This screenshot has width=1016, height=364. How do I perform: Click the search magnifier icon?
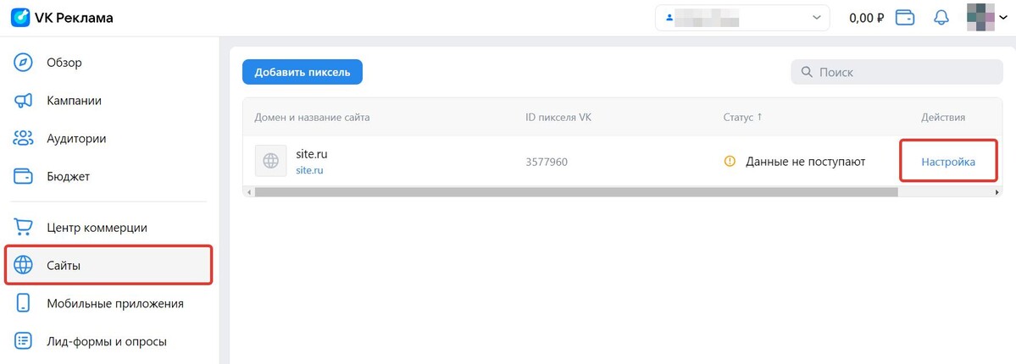coord(807,72)
